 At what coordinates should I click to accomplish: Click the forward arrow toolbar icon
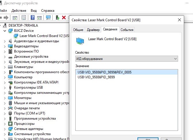[x=6, y=18]
